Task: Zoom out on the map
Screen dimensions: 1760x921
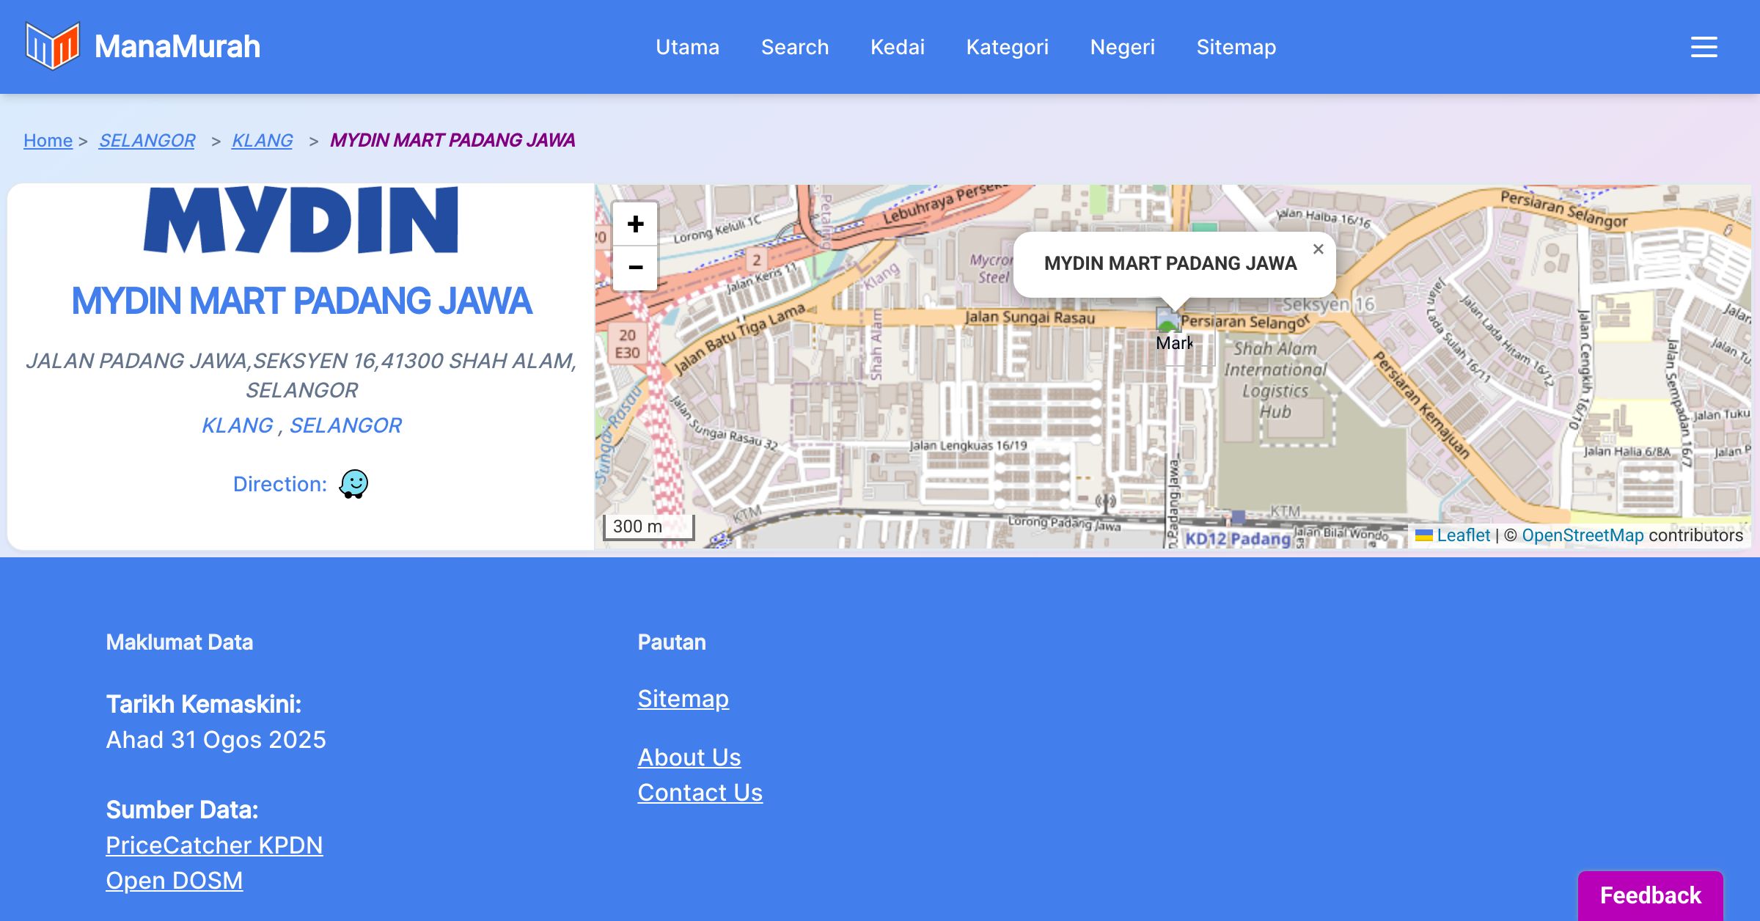Action: [635, 268]
